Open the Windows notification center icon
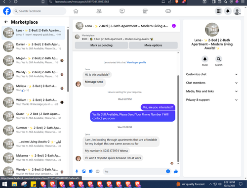This screenshot has height=188, width=247. point(241,184)
